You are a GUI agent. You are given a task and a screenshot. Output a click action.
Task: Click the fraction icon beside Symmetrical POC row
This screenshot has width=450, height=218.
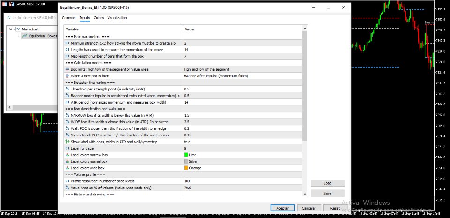67,135
